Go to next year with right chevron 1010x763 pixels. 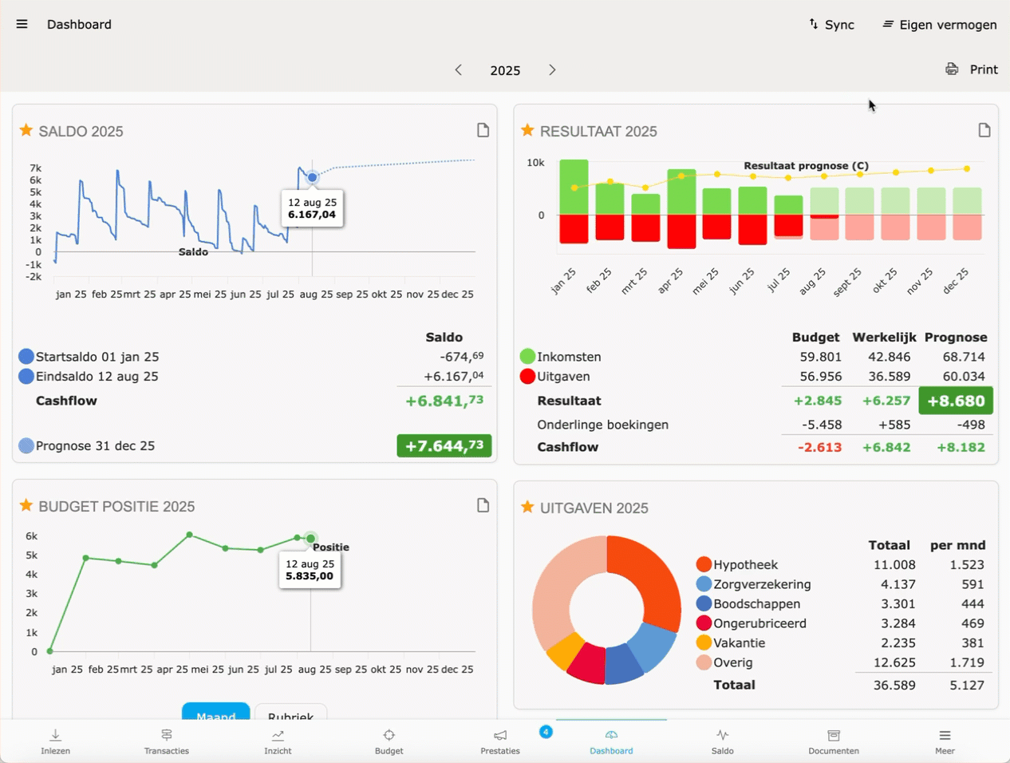pyautogui.click(x=552, y=70)
